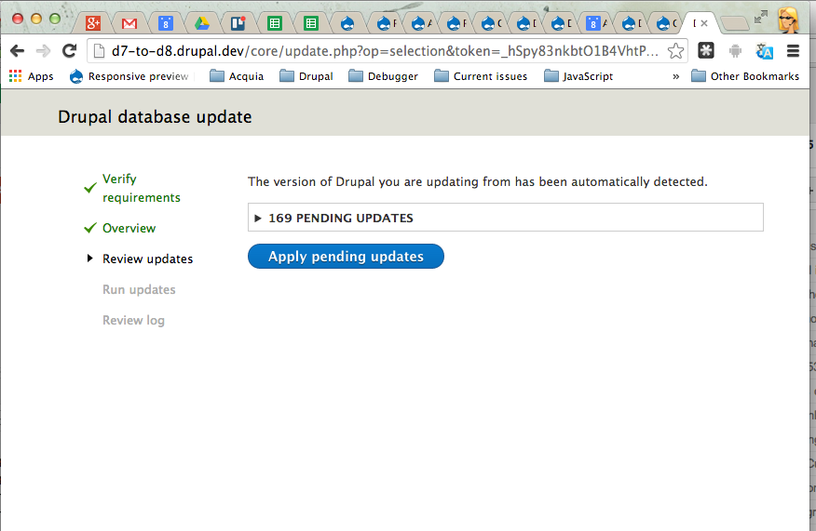Open the Other Bookmarks folder
Image resolution: width=816 pixels, height=531 pixels.
pos(745,76)
